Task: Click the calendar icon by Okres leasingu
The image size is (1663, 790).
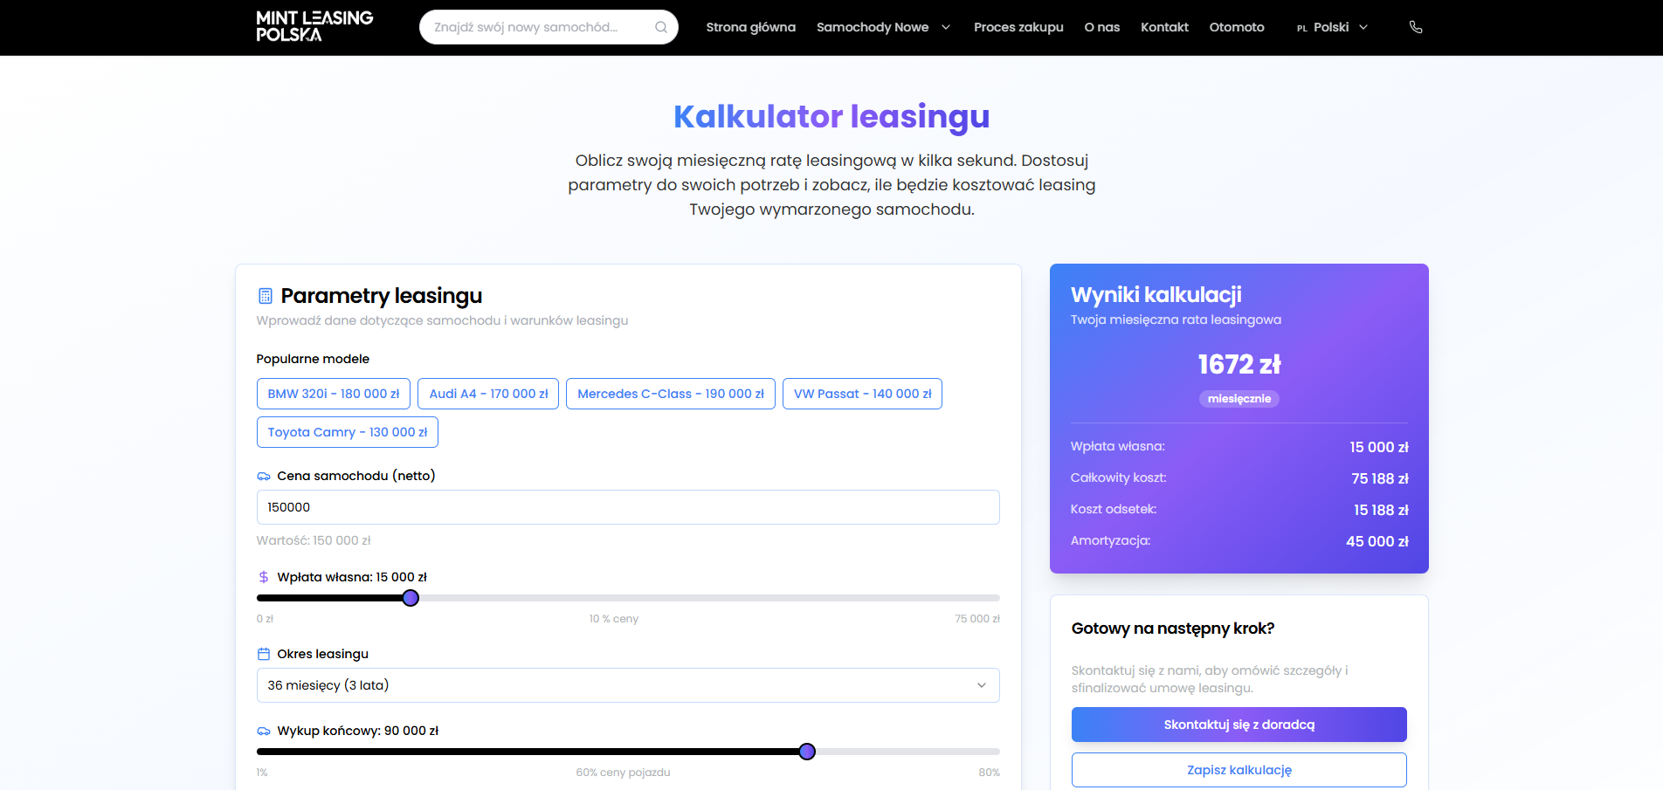Action: (264, 654)
